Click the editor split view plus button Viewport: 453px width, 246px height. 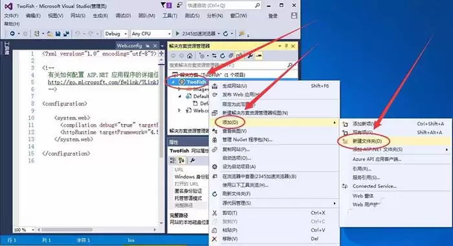161,54
